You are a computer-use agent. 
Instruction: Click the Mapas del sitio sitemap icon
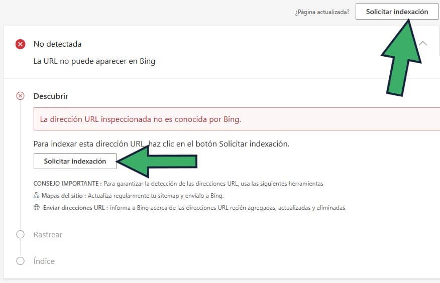coord(37,195)
